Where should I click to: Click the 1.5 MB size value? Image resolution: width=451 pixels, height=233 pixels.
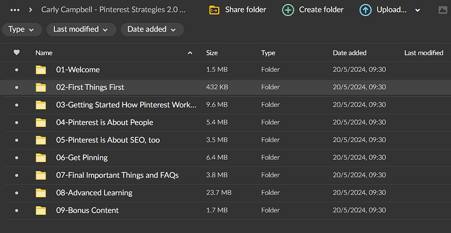tap(217, 70)
